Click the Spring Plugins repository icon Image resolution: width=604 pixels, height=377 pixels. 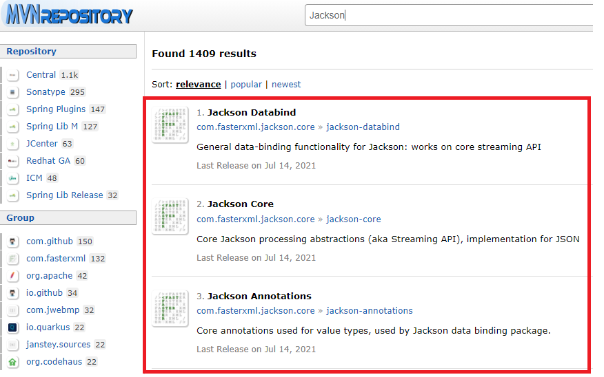click(x=12, y=109)
